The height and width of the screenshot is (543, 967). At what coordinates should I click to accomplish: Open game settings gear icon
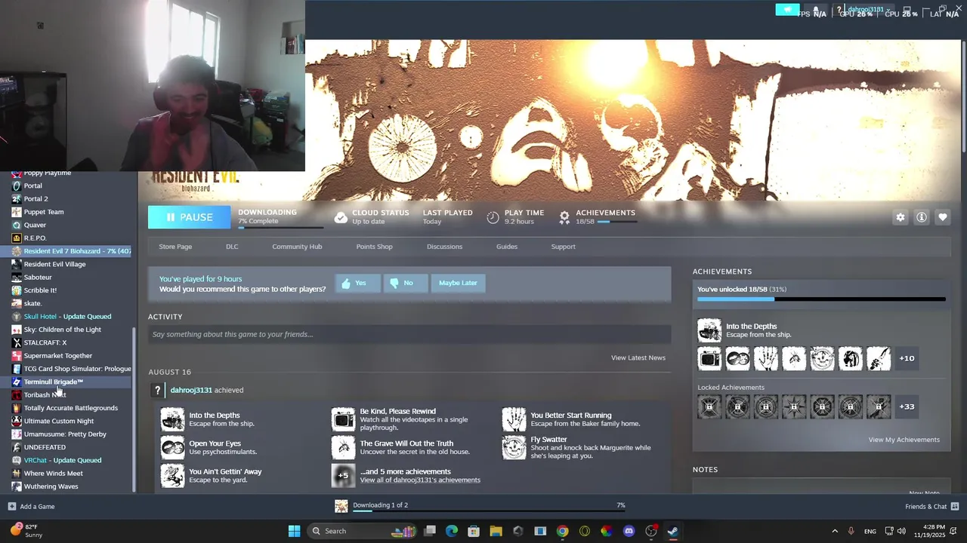901,217
